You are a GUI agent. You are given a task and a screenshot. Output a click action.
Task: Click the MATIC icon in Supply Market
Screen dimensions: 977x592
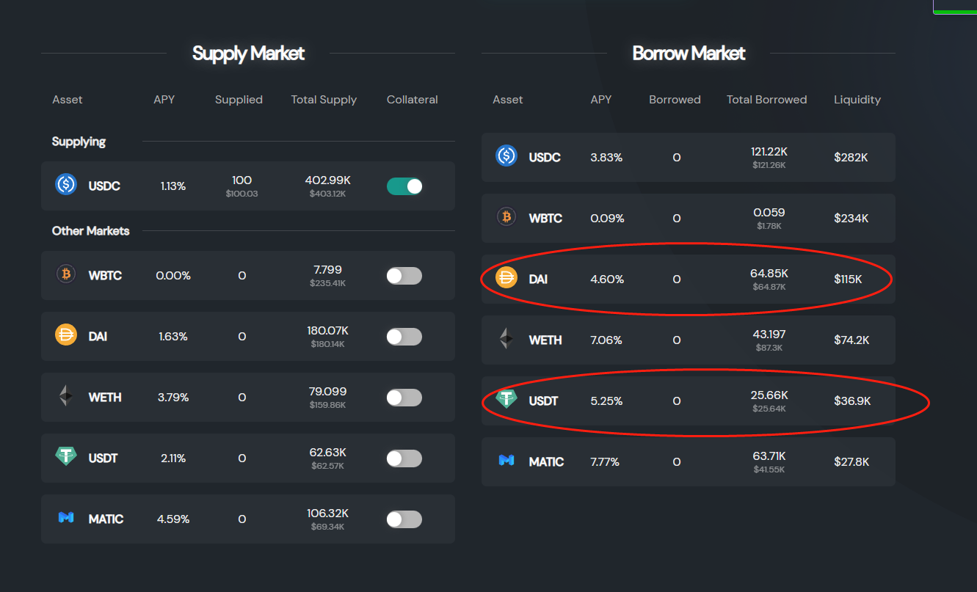pyautogui.click(x=66, y=518)
